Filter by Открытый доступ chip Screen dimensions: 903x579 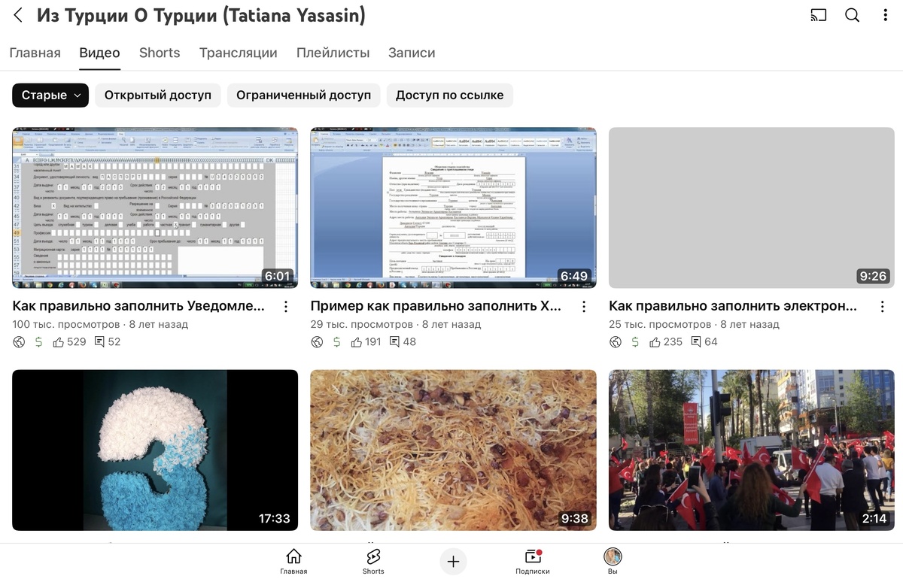[x=158, y=95]
